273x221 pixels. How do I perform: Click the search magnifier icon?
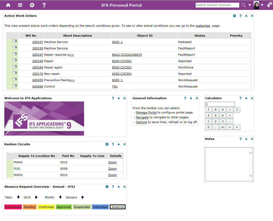click(x=243, y=5)
